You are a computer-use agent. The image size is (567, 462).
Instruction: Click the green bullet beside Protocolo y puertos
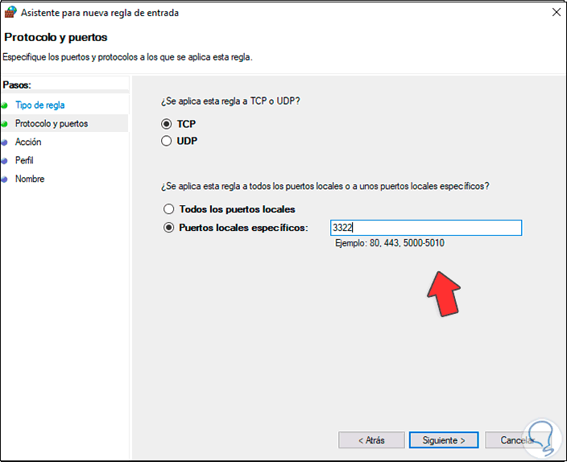5,123
